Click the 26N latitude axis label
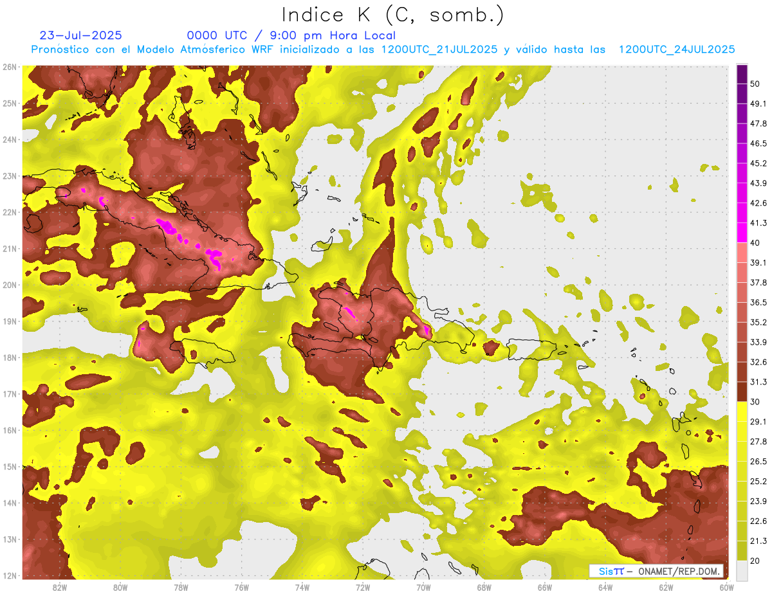Screen dimensions: 772x596 [x=10, y=67]
